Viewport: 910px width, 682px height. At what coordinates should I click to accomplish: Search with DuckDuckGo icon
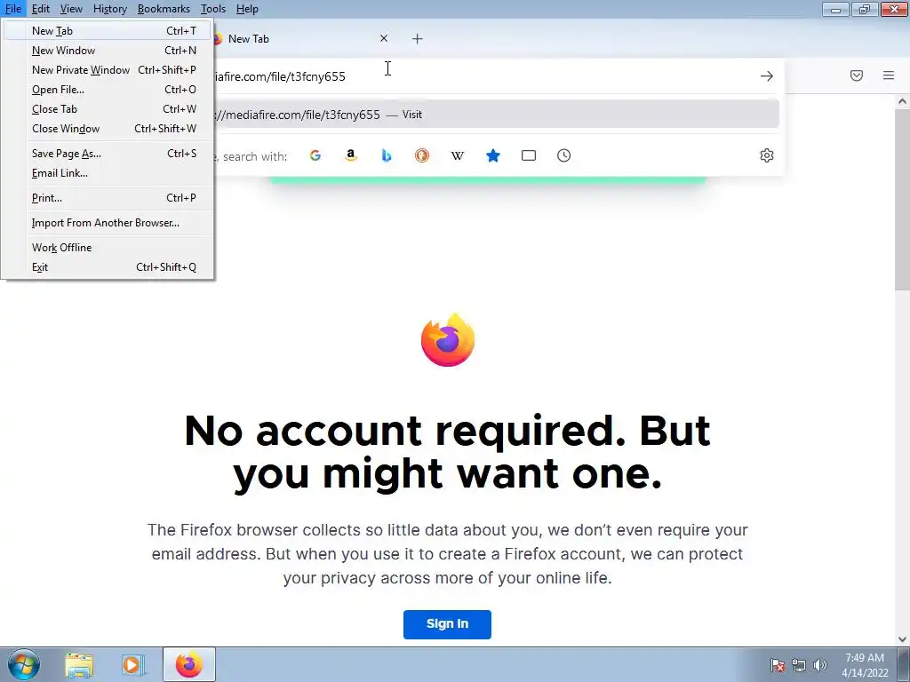tap(422, 155)
